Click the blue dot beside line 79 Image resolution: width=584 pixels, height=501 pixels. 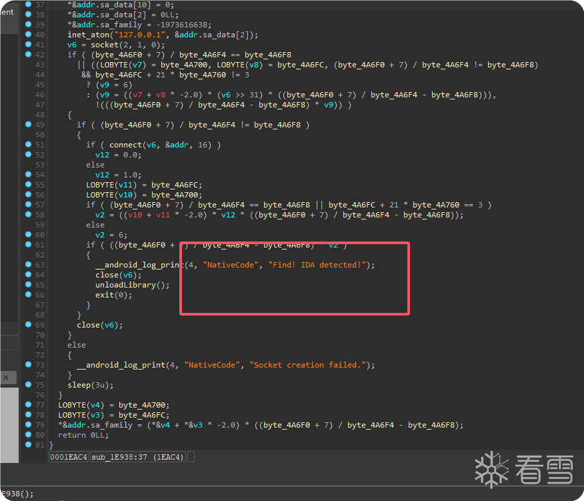tap(28, 424)
